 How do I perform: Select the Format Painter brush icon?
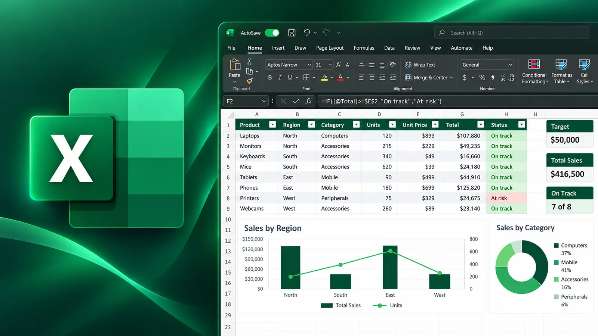249,81
